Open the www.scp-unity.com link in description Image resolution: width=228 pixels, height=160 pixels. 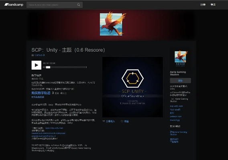(x=54, y=128)
